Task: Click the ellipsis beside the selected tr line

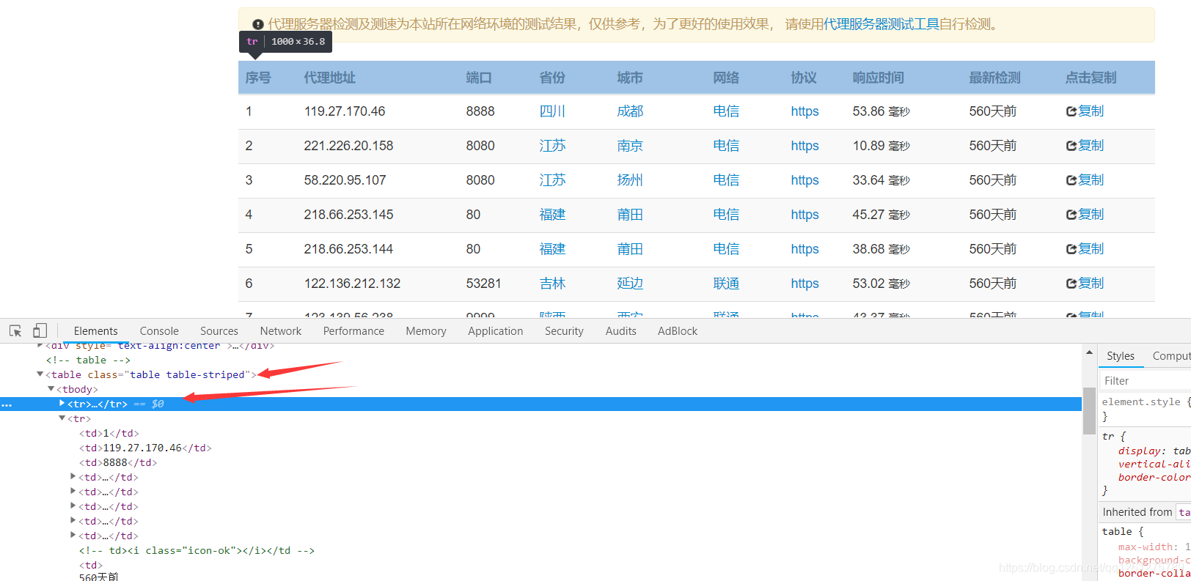Action: (x=7, y=404)
